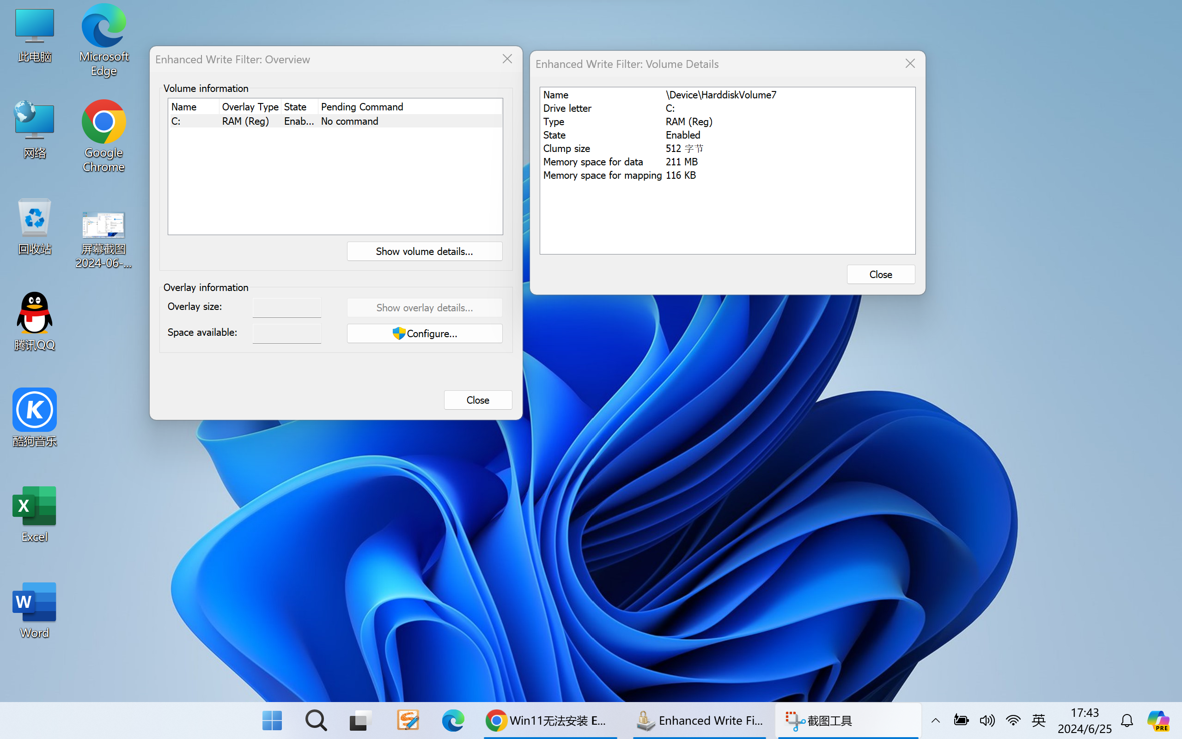The image size is (1182, 739).
Task: Open Task View on the taskbar
Action: pos(361,721)
